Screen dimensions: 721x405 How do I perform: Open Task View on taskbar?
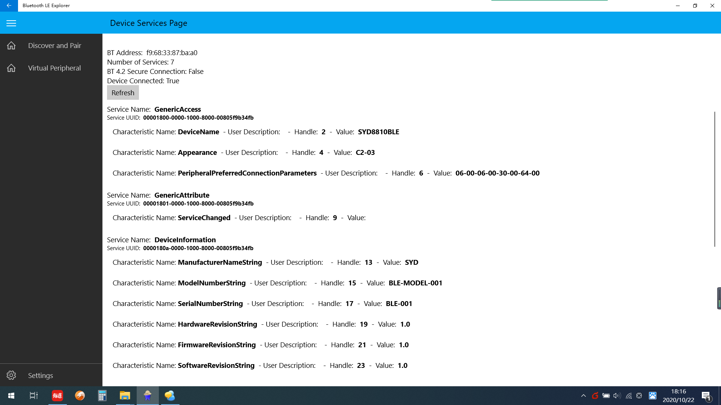pos(34,396)
